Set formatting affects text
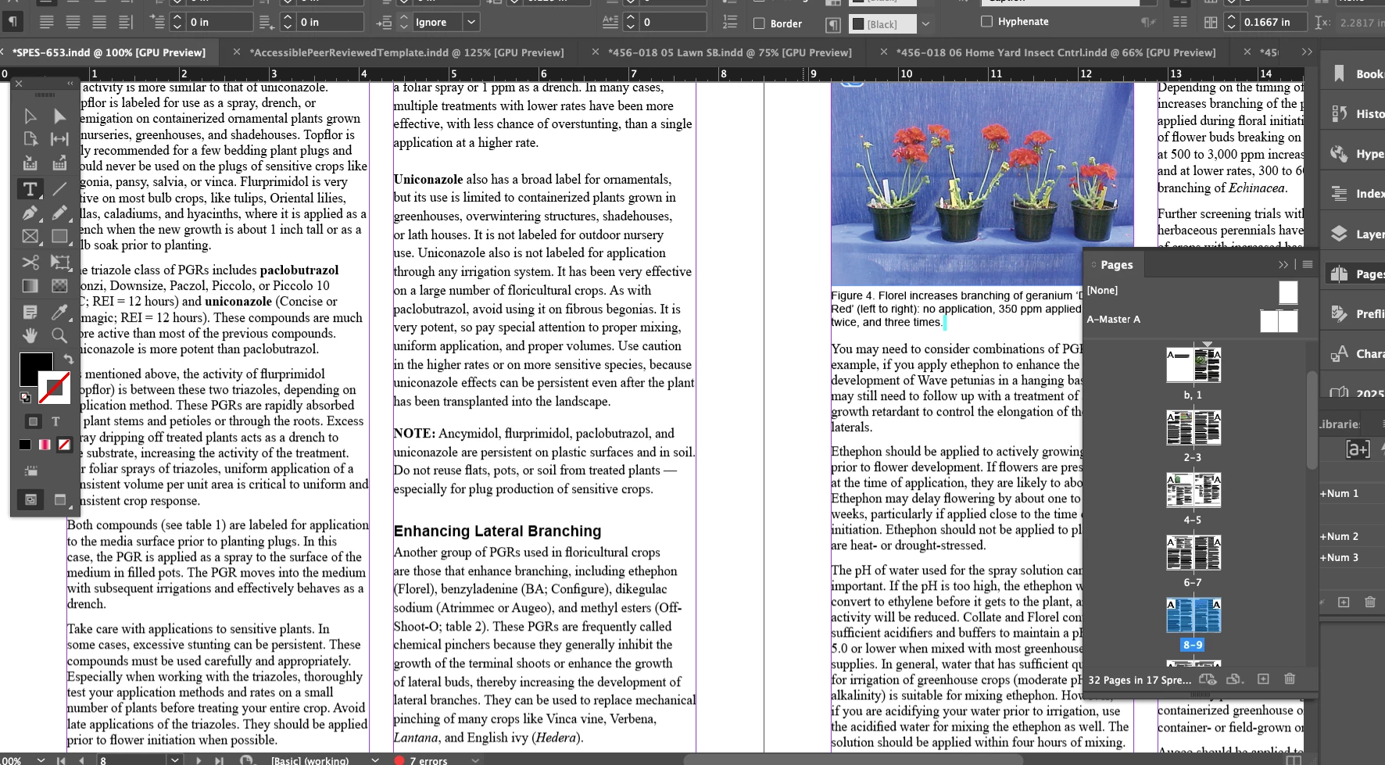 [55, 421]
